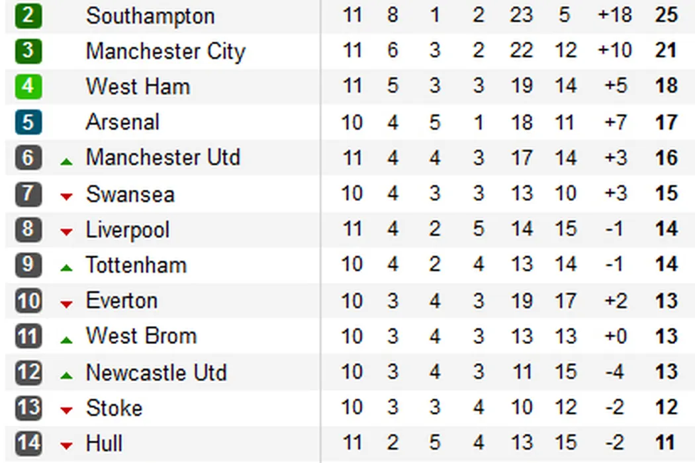Image resolution: width=695 pixels, height=463 pixels.
Task: Click the red down arrow beside Everton
Action: 66,304
